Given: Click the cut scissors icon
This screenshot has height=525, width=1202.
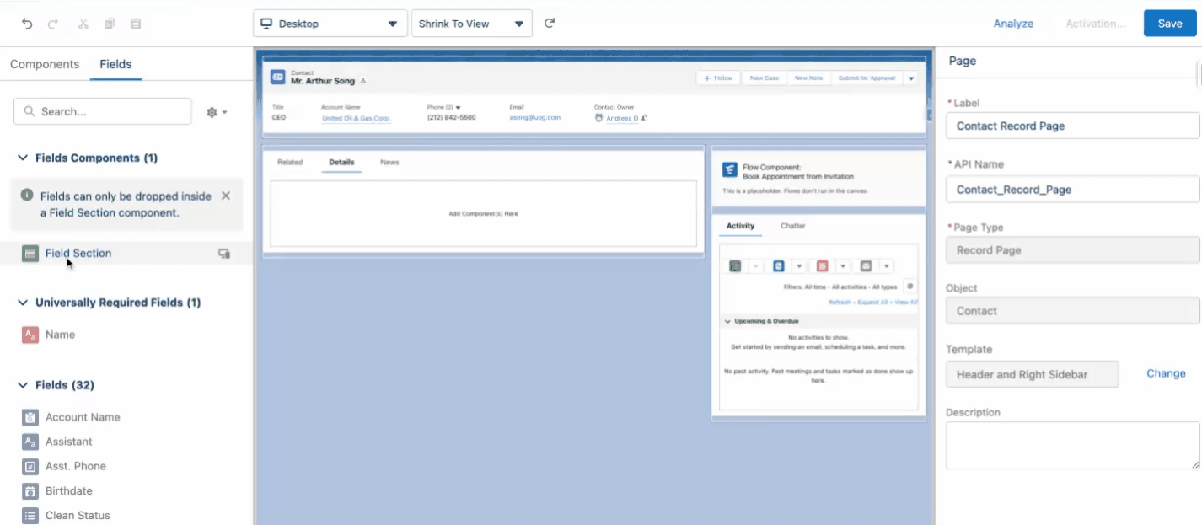Looking at the screenshot, I should [83, 24].
